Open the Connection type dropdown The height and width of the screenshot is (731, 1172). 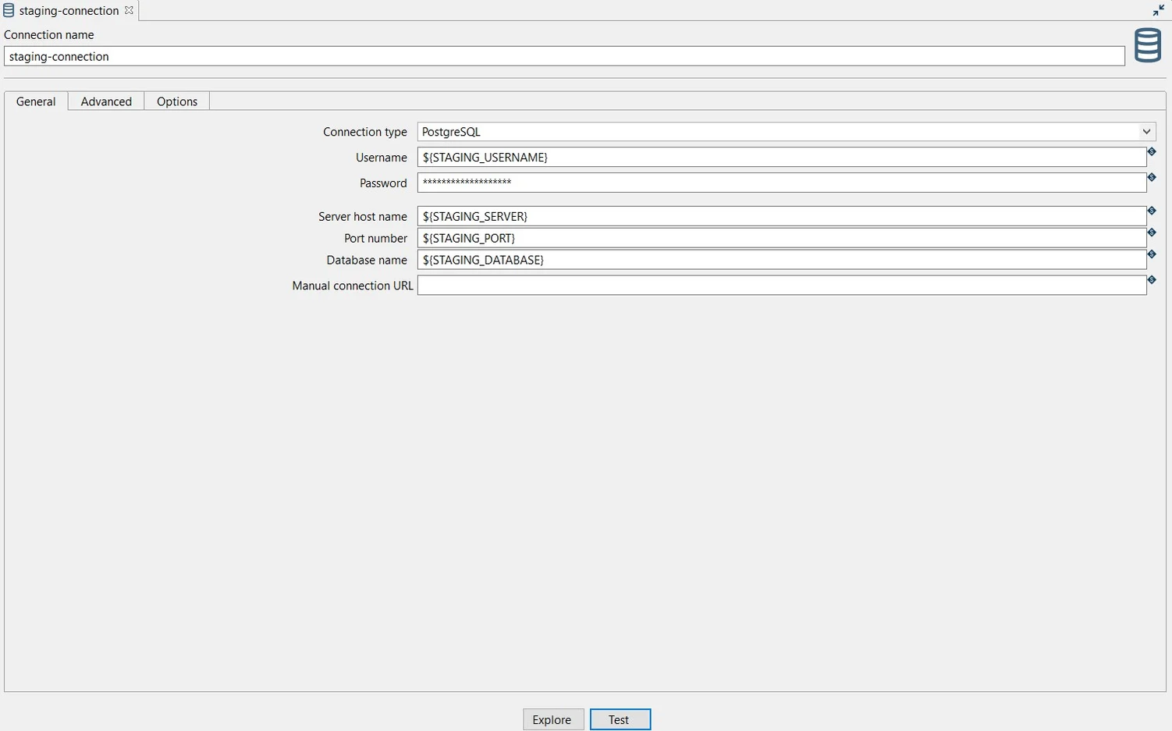1145,131
